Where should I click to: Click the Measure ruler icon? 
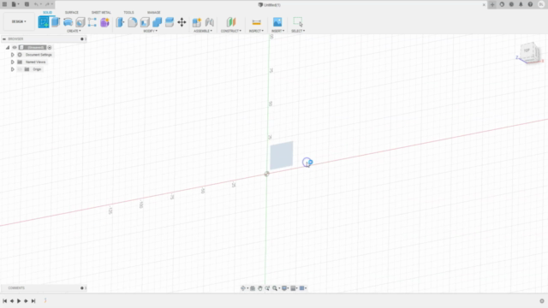pyautogui.click(x=256, y=22)
